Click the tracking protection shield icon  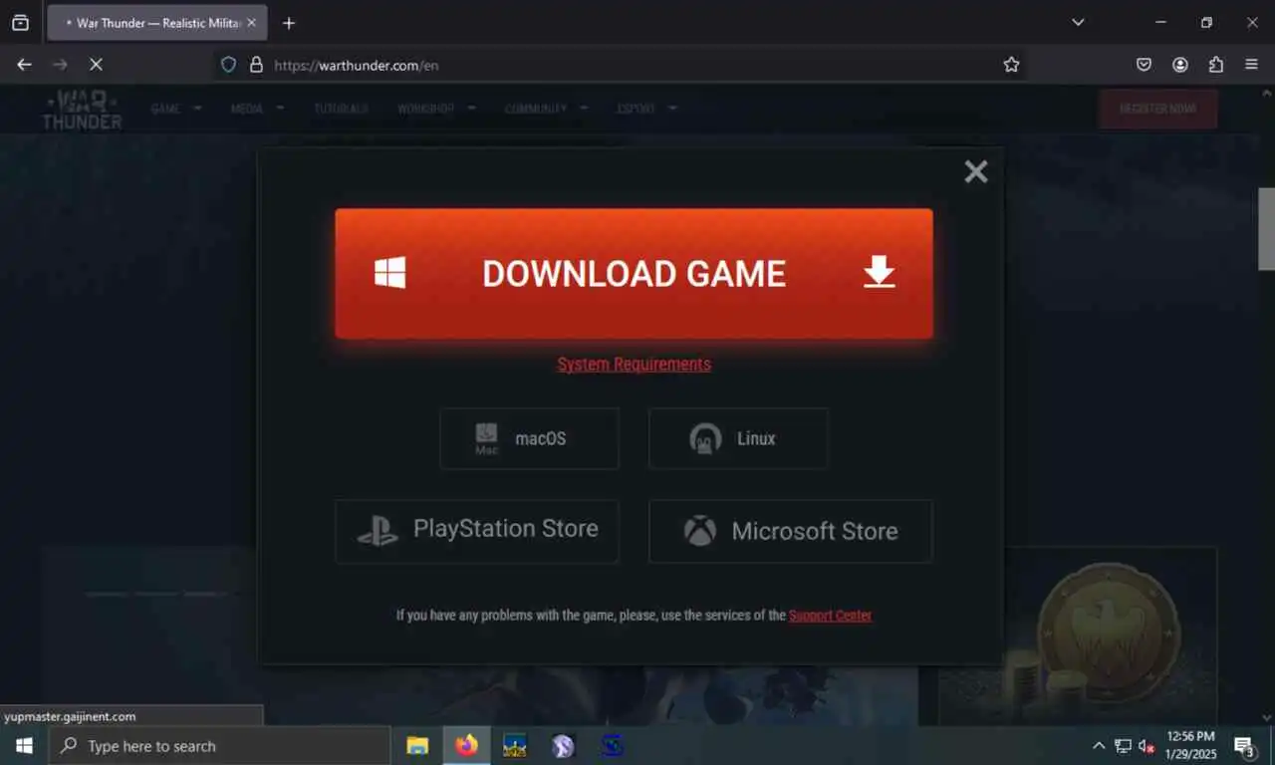click(x=228, y=65)
